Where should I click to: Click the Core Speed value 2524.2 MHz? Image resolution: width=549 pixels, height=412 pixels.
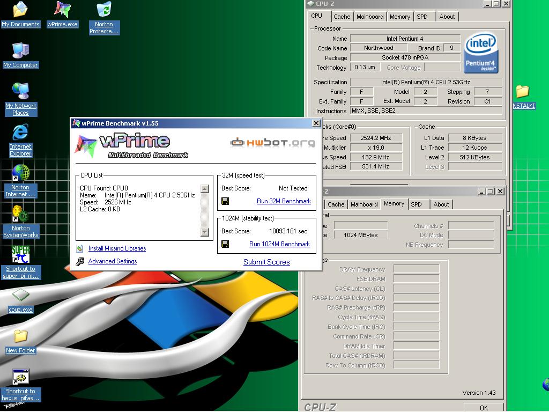pyautogui.click(x=376, y=138)
